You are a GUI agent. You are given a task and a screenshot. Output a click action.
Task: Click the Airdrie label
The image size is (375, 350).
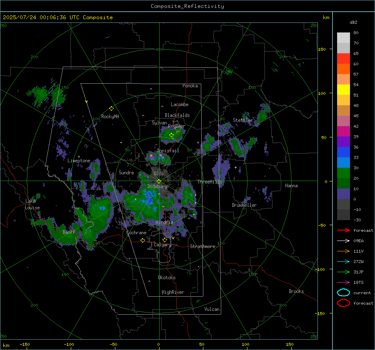click(164, 222)
